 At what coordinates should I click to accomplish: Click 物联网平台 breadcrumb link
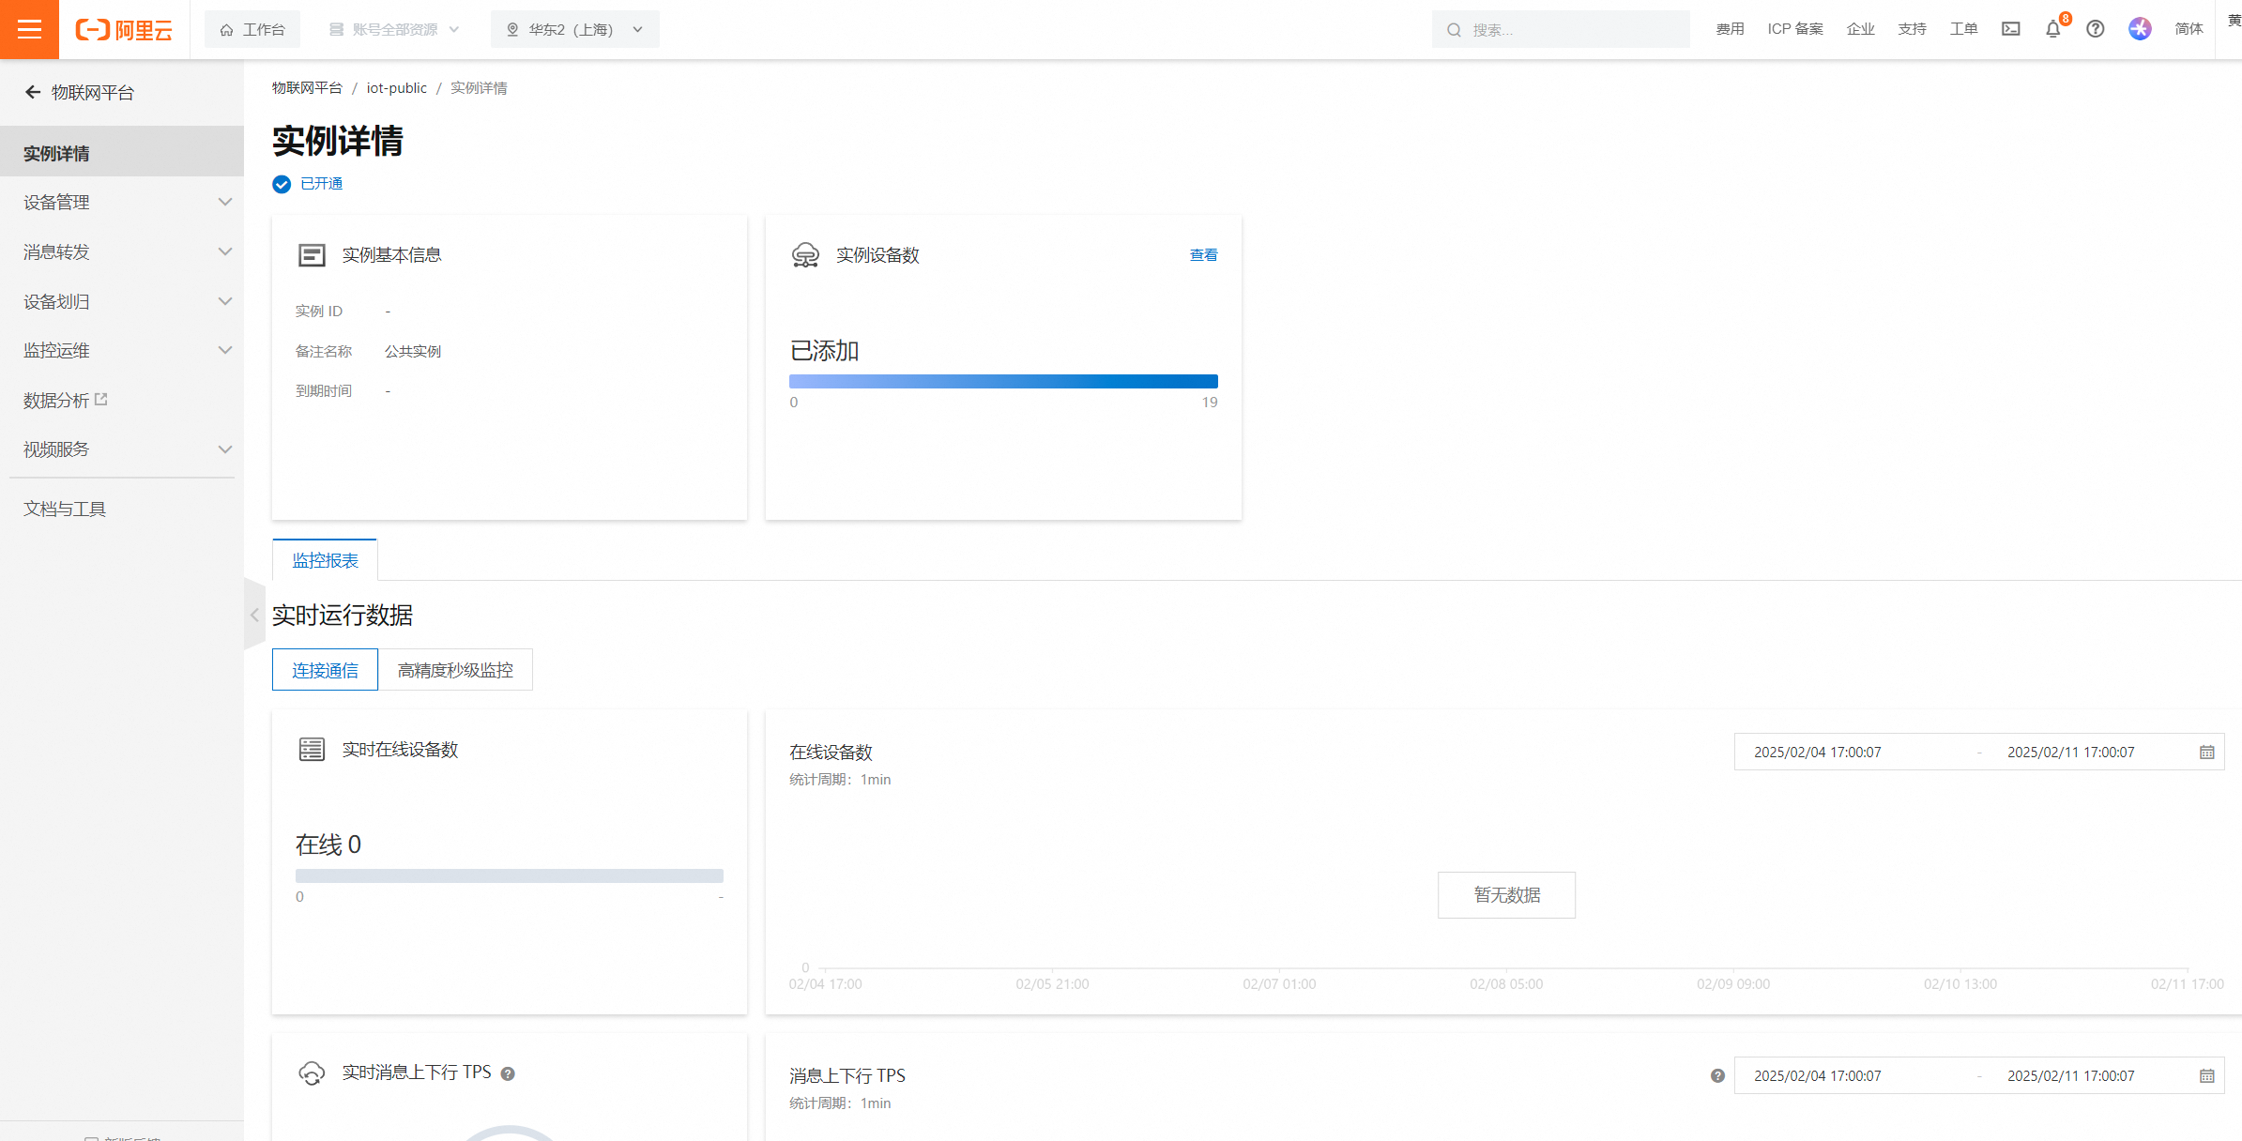click(x=307, y=87)
